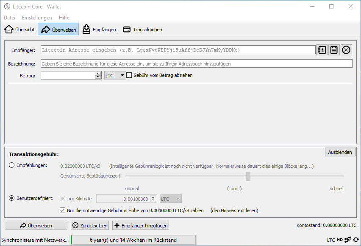
Task: Open the Hilfe menu
Action: pos(64,18)
